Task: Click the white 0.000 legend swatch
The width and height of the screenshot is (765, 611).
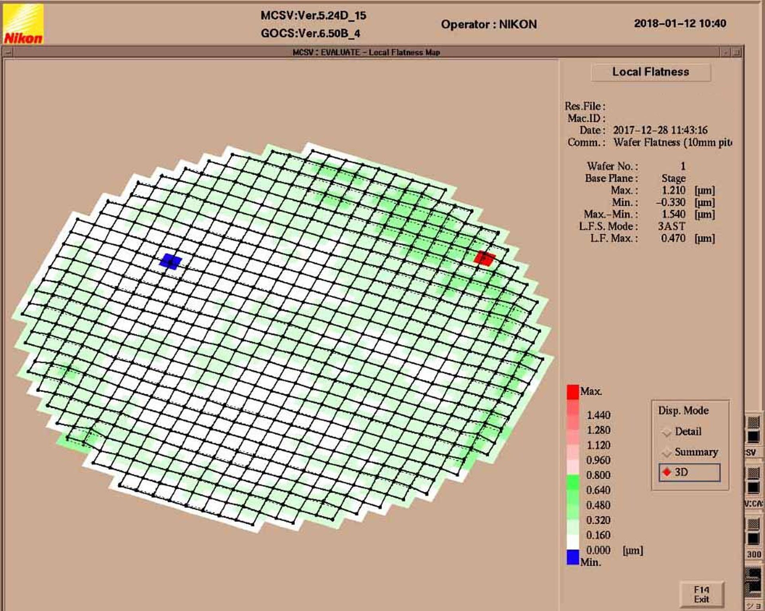Action: click(573, 542)
